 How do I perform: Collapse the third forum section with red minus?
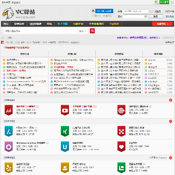[x=171, y=157]
